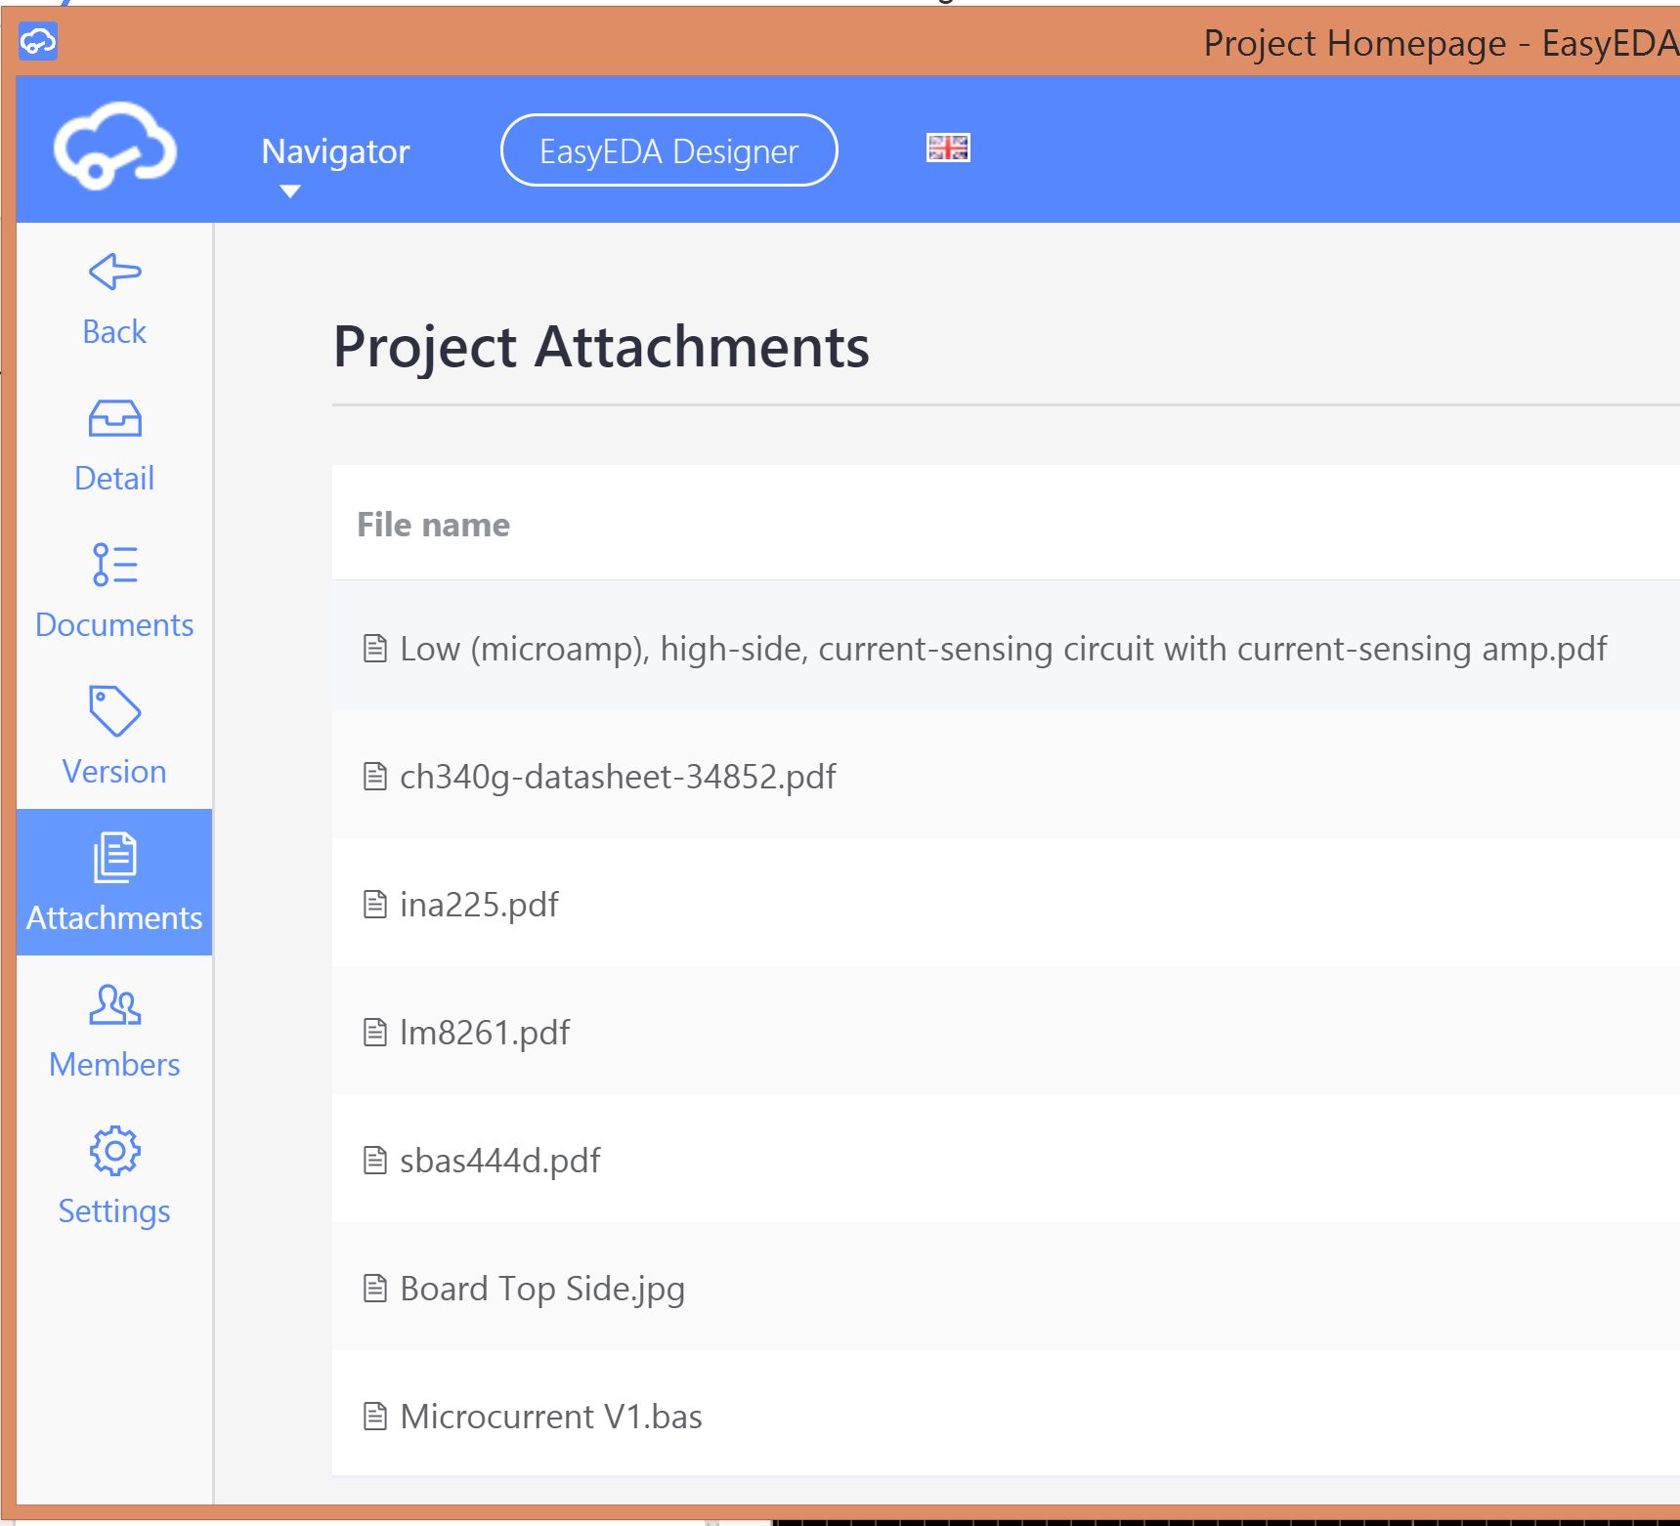
Task: Open Microcurrent V1.bas attachment
Action: (x=551, y=1417)
